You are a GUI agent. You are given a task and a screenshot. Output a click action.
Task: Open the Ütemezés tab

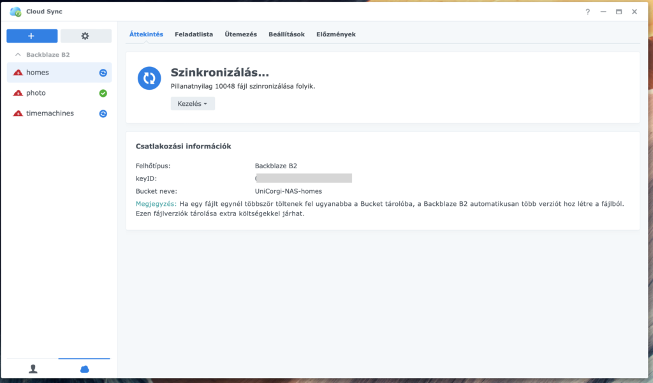[x=240, y=34]
